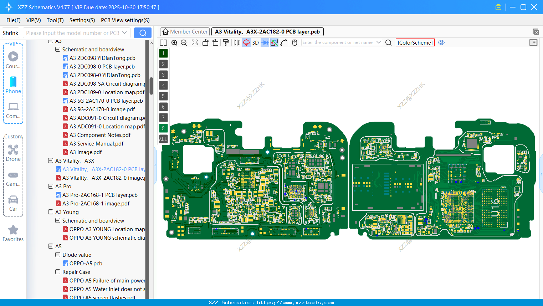Image resolution: width=543 pixels, height=306 pixels.
Task: Collapse the A3 Vitality、A3X tree node
Action: 51,161
